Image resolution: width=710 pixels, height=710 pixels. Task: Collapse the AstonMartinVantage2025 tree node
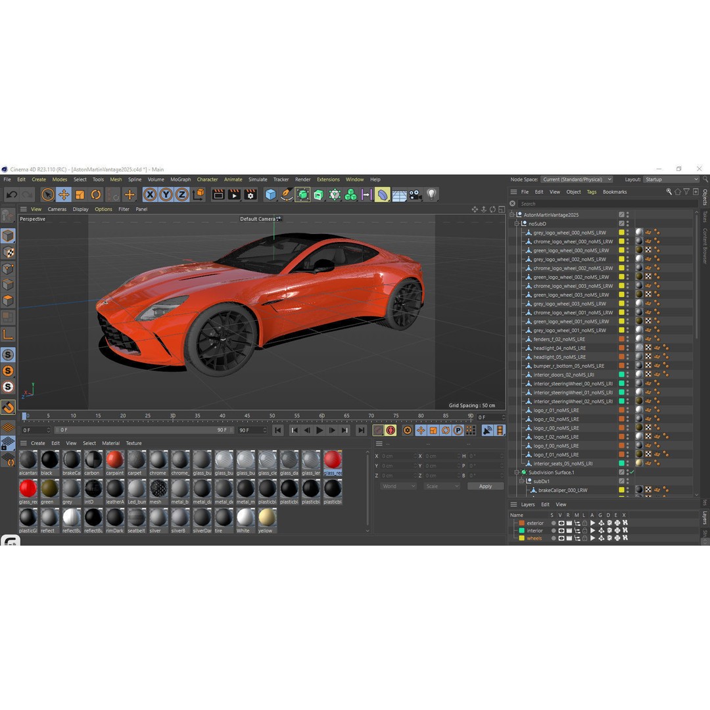click(511, 214)
